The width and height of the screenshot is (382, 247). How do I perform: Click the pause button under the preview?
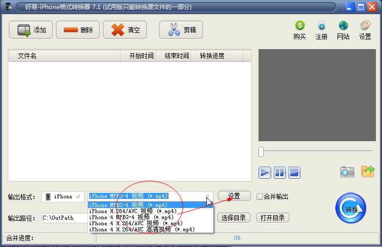tap(279, 173)
